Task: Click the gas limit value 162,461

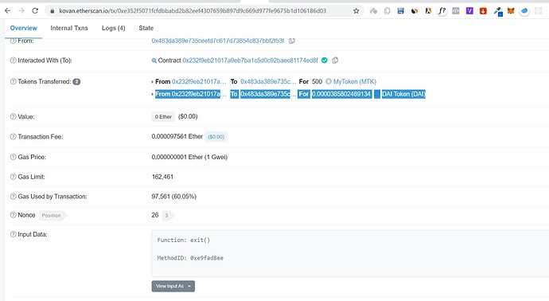Action: [162, 177]
